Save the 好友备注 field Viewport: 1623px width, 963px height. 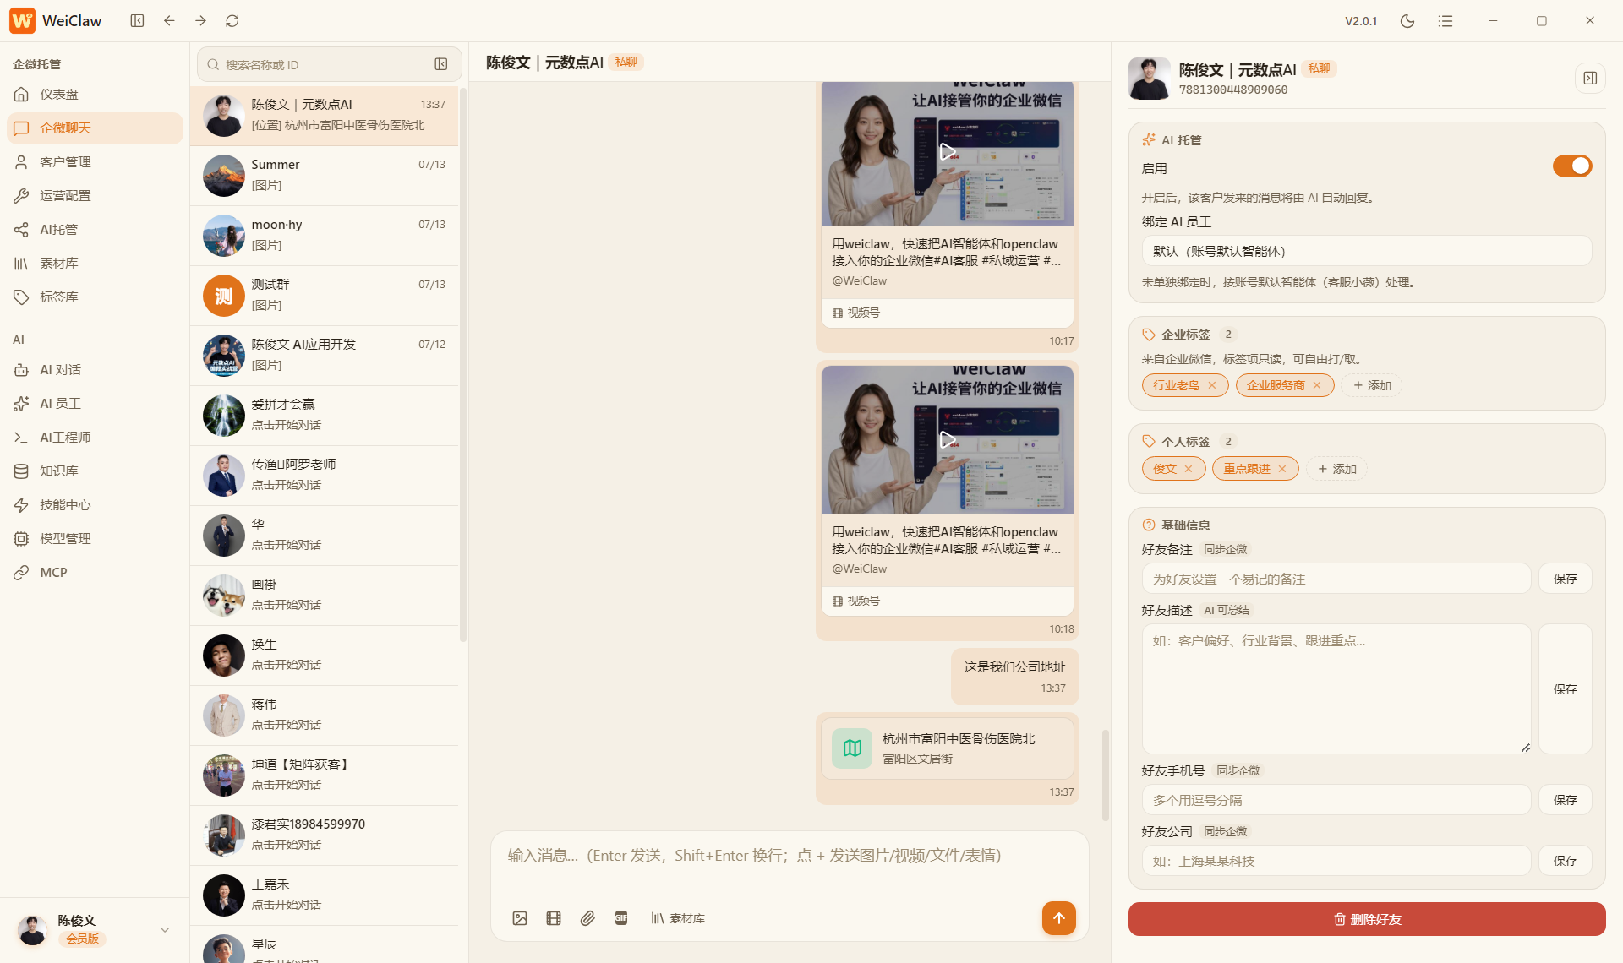[x=1566, y=579]
